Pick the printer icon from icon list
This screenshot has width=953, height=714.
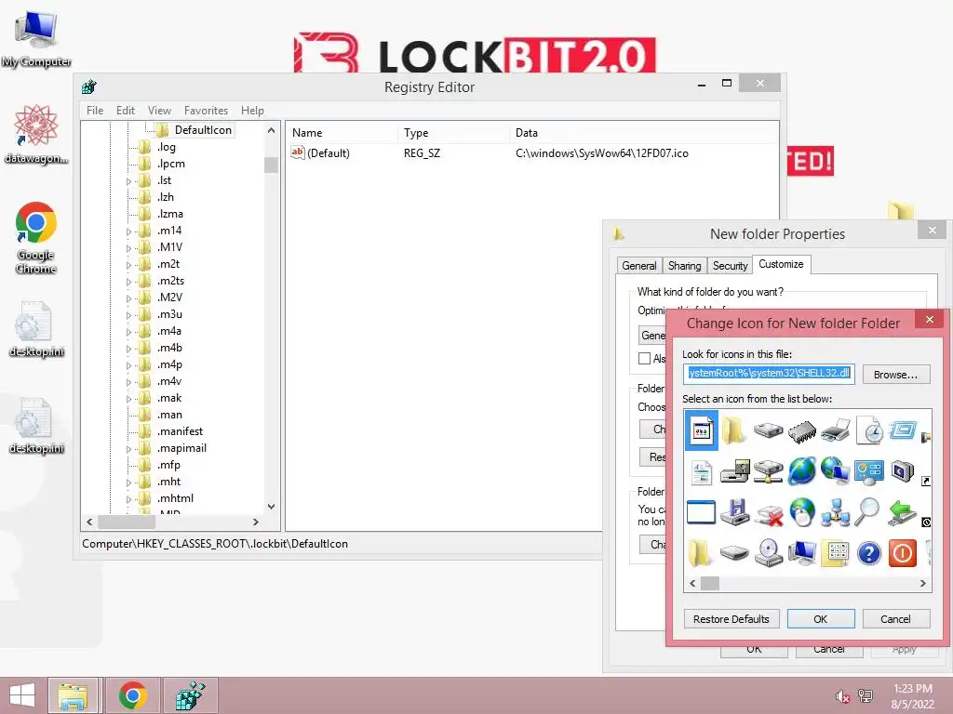click(x=836, y=430)
